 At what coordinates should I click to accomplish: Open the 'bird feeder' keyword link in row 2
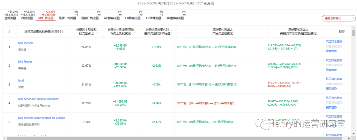[25, 62]
